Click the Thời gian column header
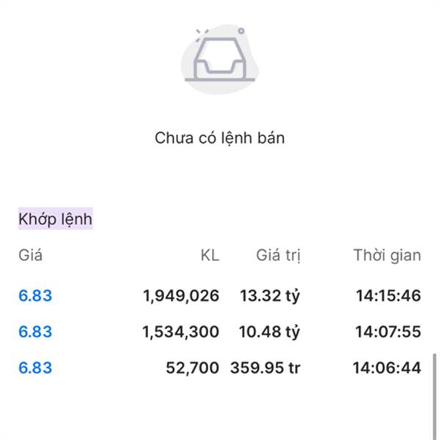 point(387,255)
